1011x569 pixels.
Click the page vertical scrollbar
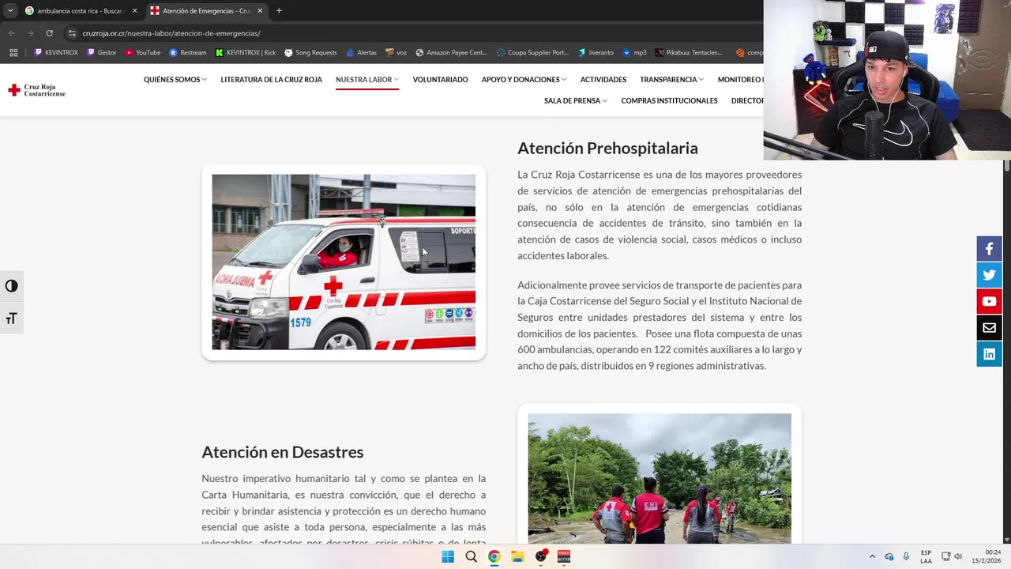pos(1006,351)
